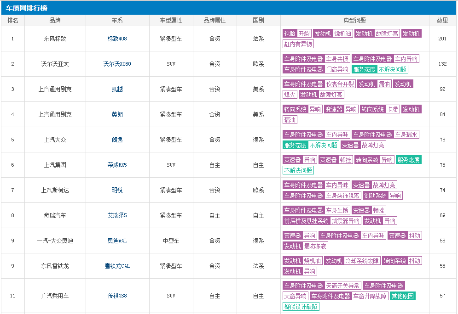Open the 传祺GS8 car series link

click(x=117, y=296)
